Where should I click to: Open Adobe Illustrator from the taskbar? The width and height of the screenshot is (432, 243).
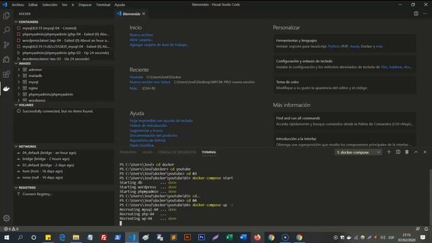(188, 237)
